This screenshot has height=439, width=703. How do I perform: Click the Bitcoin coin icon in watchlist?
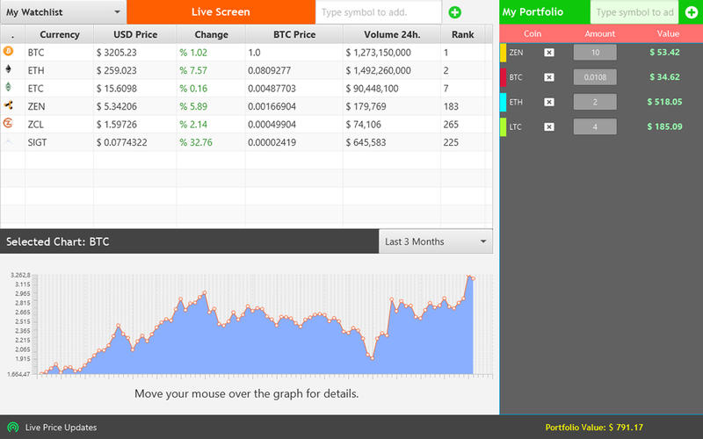(x=9, y=52)
